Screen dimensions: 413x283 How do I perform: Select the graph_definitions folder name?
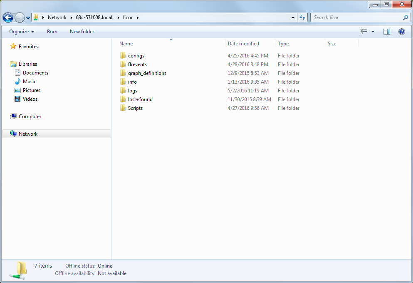147,73
